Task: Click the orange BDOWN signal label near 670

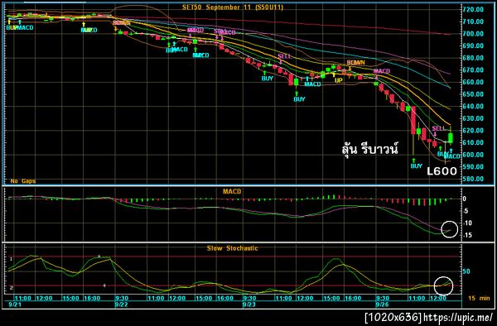Action: (355, 63)
